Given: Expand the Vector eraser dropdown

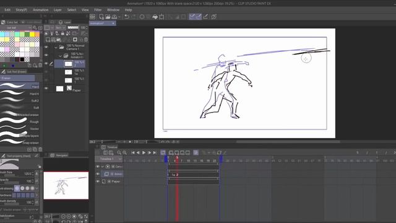Looking at the screenshot, I should (37, 209).
